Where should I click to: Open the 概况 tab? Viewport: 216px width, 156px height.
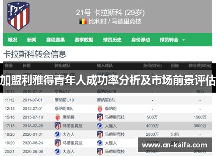coord(13,40)
